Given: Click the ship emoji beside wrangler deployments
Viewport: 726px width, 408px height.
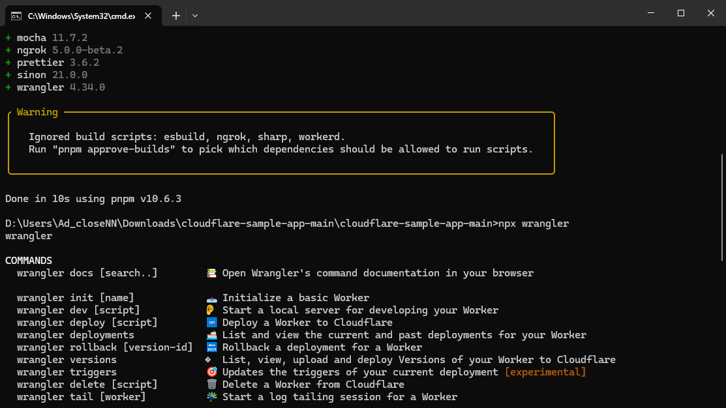Looking at the screenshot, I should pos(211,335).
